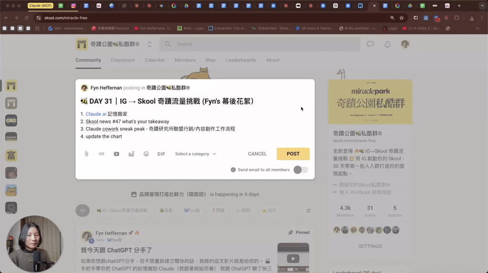Open the notifications bell
488x273 pixels.
click(387, 44)
